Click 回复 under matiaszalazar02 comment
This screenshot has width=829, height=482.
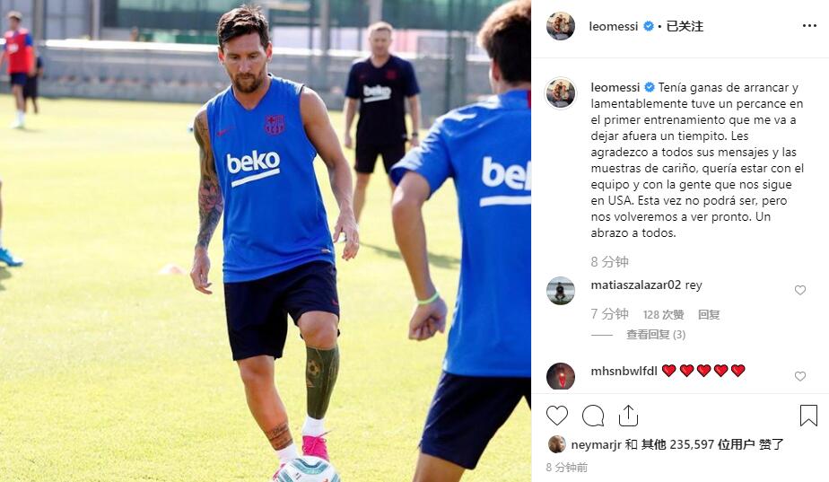[709, 315]
